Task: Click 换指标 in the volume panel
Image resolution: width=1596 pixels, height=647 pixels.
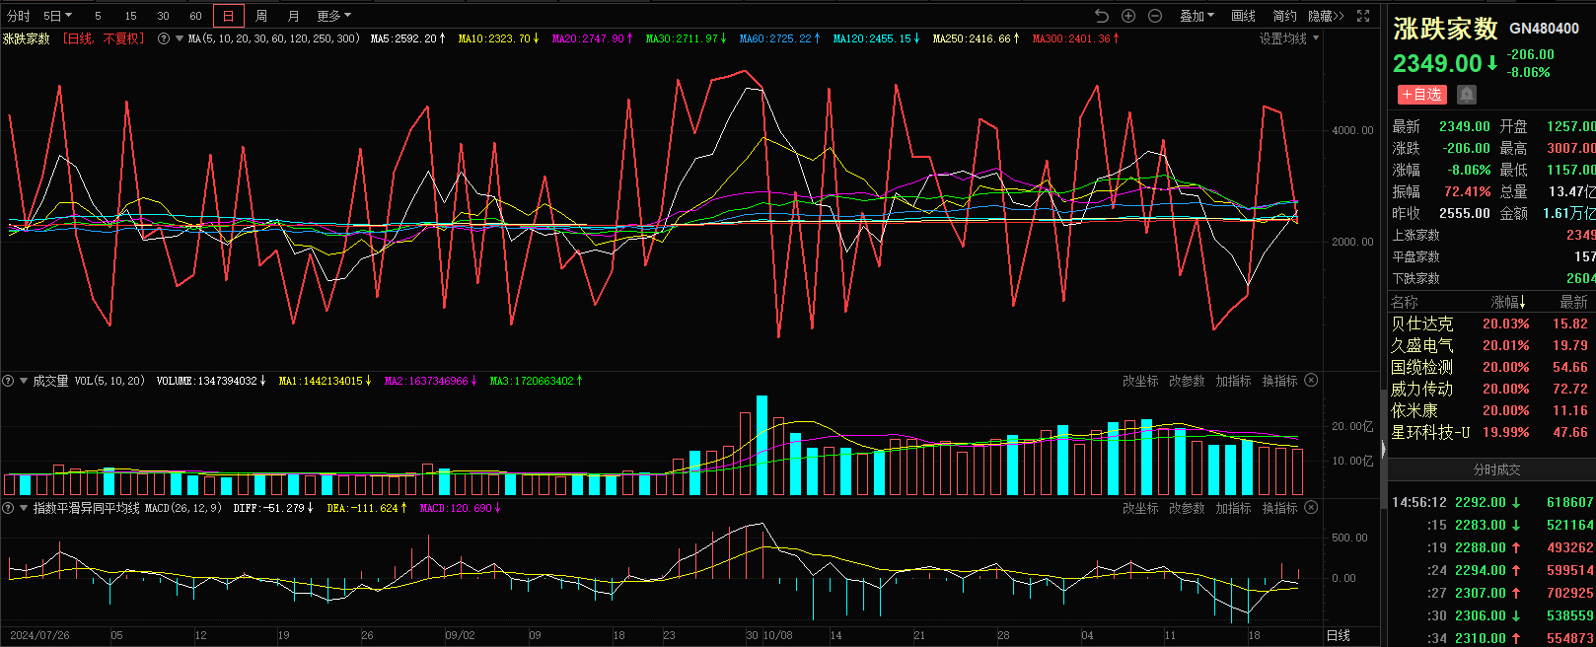Action: [1279, 381]
